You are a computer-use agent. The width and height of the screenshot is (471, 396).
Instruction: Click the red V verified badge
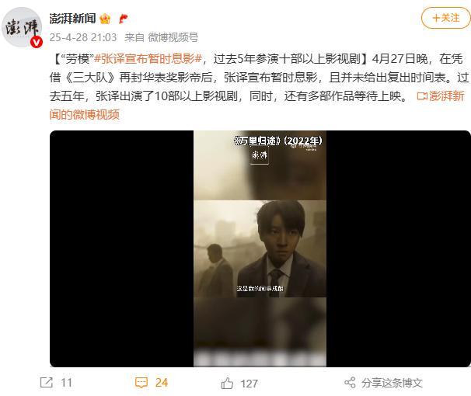tap(37, 42)
